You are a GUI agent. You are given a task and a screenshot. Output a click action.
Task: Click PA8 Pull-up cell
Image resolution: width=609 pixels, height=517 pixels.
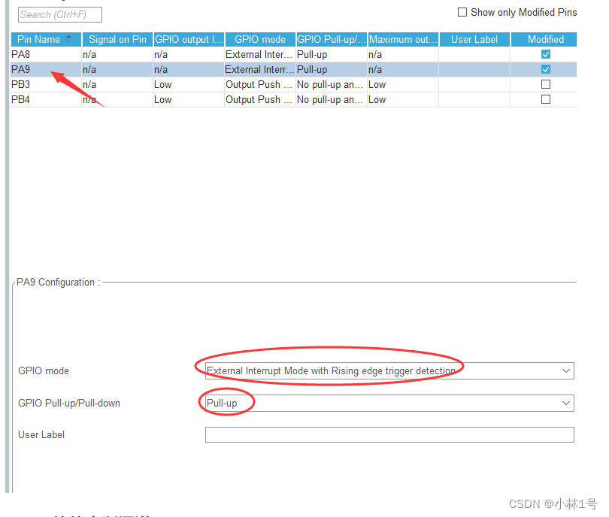click(332, 55)
